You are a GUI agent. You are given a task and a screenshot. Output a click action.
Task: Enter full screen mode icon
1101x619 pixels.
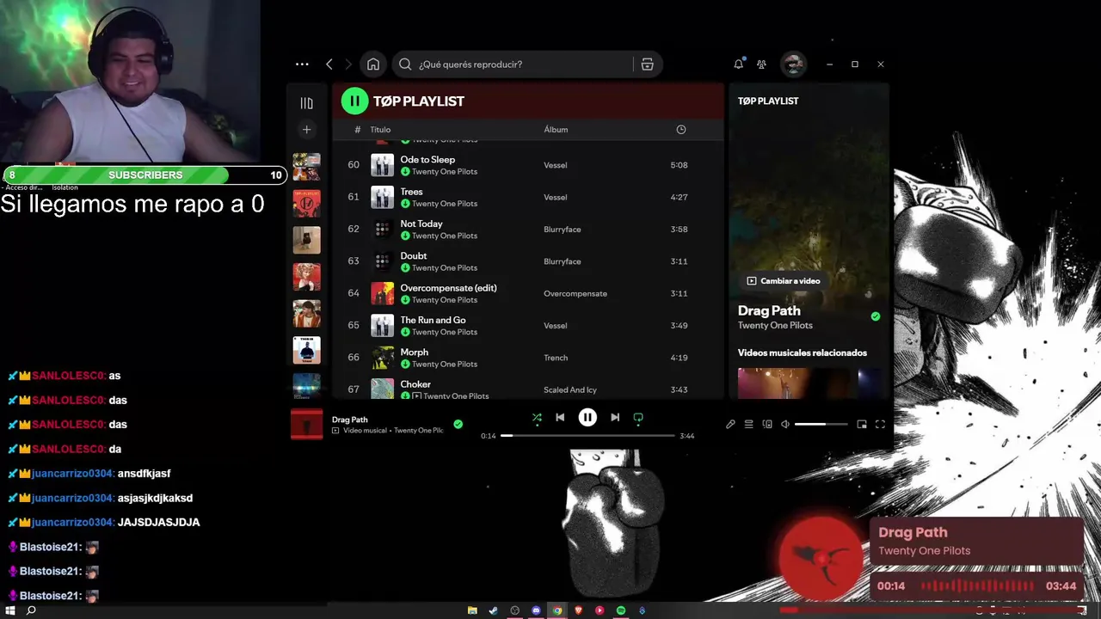click(x=880, y=424)
